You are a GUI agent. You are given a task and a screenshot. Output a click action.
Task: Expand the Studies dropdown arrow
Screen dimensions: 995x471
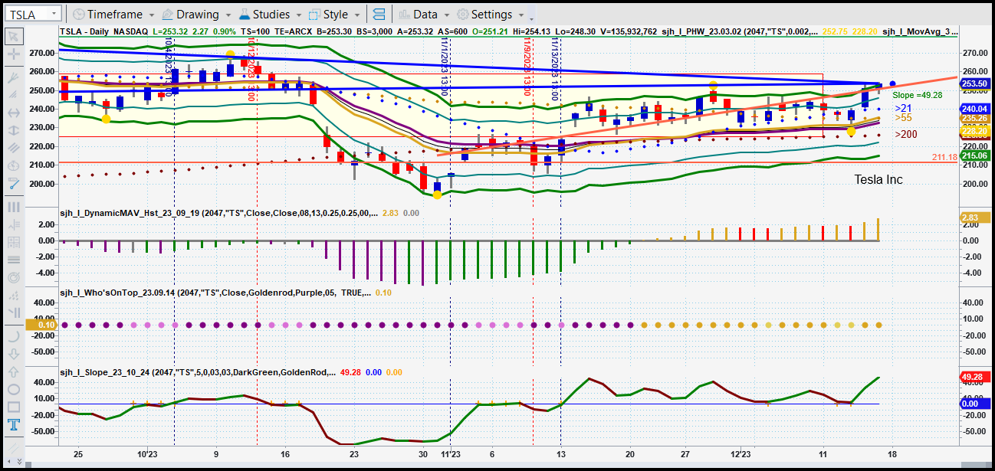click(297, 15)
